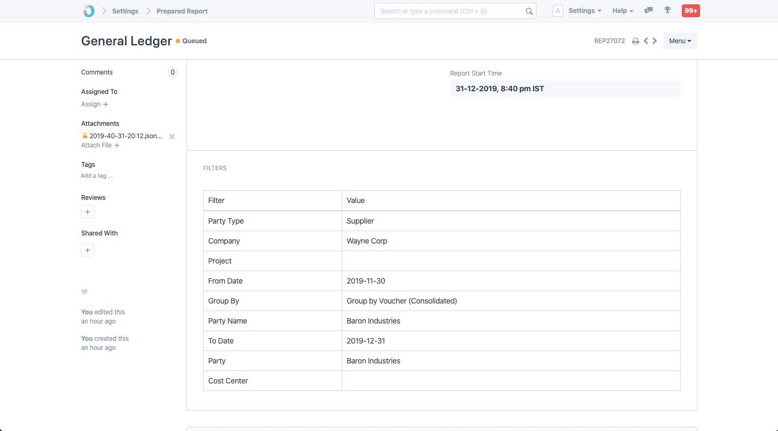
Task: Click the Frappe home logo
Action: pyautogui.click(x=88, y=10)
